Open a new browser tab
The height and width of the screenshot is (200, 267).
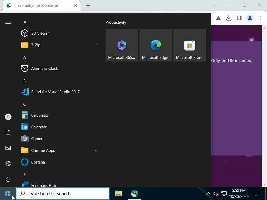(x=88, y=6)
